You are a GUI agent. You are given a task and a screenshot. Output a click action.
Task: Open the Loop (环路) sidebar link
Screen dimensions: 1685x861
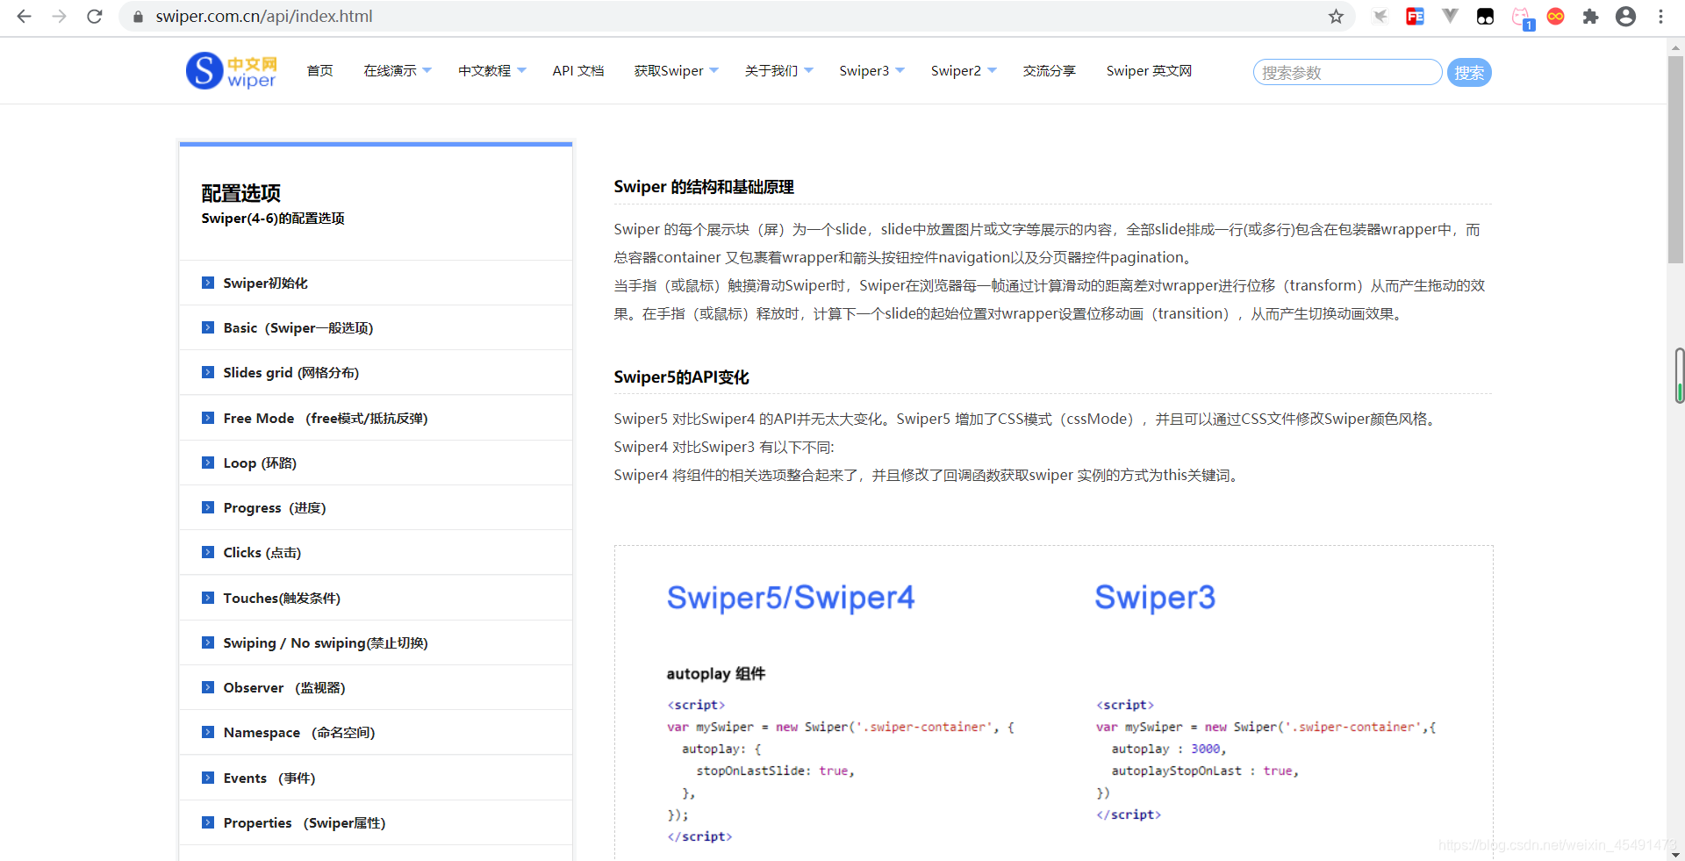click(x=260, y=463)
